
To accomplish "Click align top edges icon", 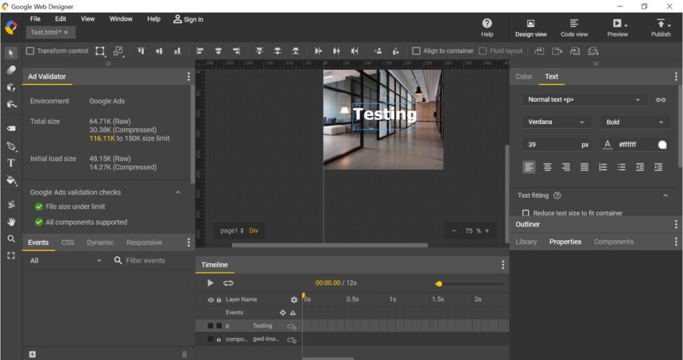I will coord(141,51).
